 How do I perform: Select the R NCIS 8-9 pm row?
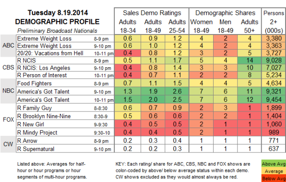click(151, 60)
